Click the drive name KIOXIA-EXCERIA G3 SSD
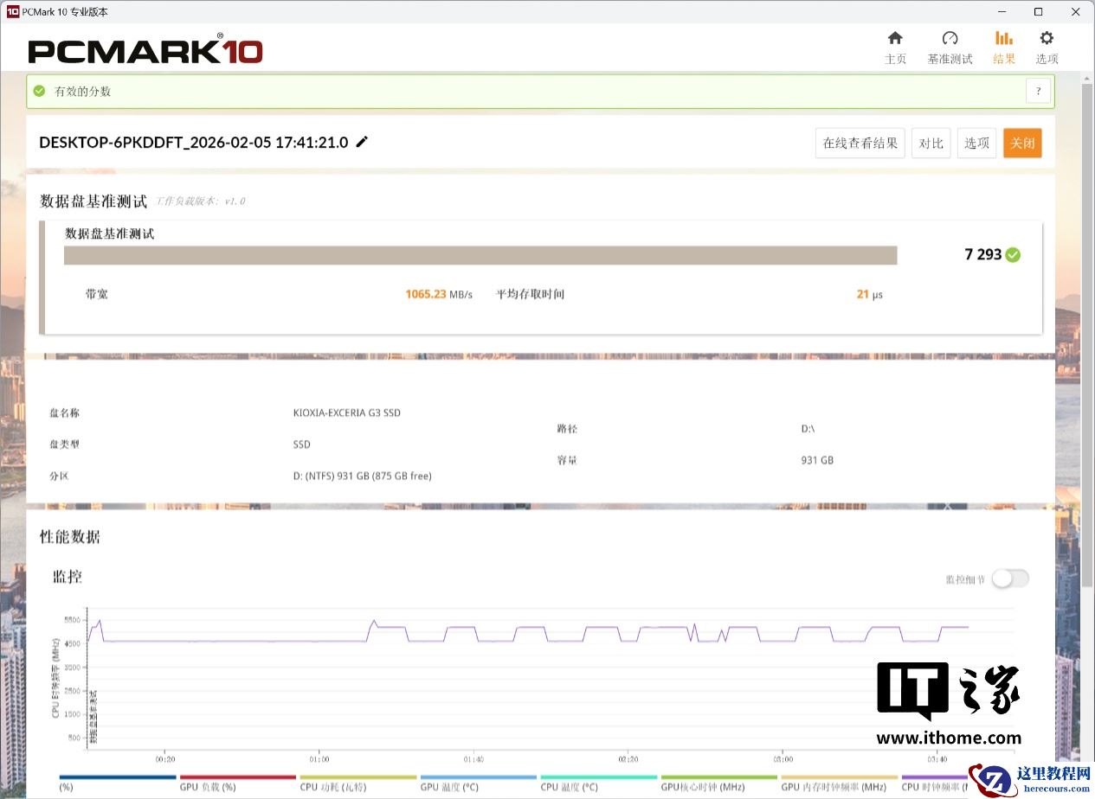Viewport: 1095px width, 799px height. tap(347, 413)
